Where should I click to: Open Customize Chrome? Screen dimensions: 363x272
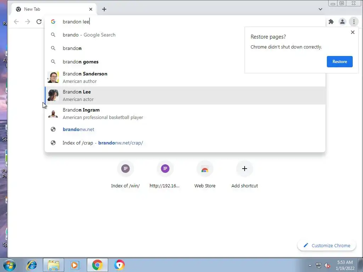(x=327, y=245)
